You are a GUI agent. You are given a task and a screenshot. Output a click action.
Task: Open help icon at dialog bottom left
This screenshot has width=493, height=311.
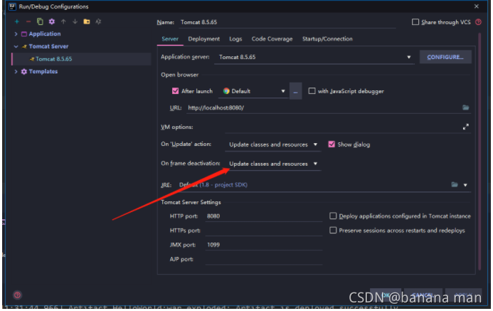[17, 295]
